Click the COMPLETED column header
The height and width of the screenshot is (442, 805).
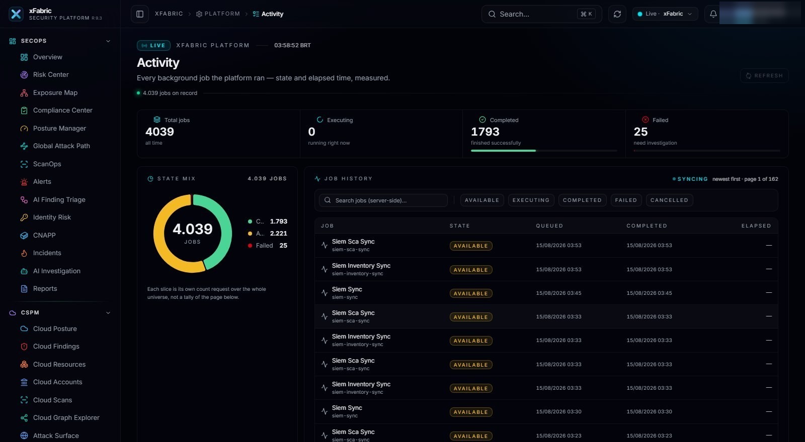[647, 226]
